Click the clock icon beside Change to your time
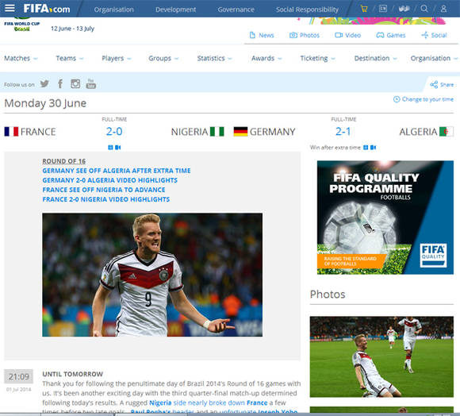The height and width of the screenshot is (416, 460). tap(397, 99)
